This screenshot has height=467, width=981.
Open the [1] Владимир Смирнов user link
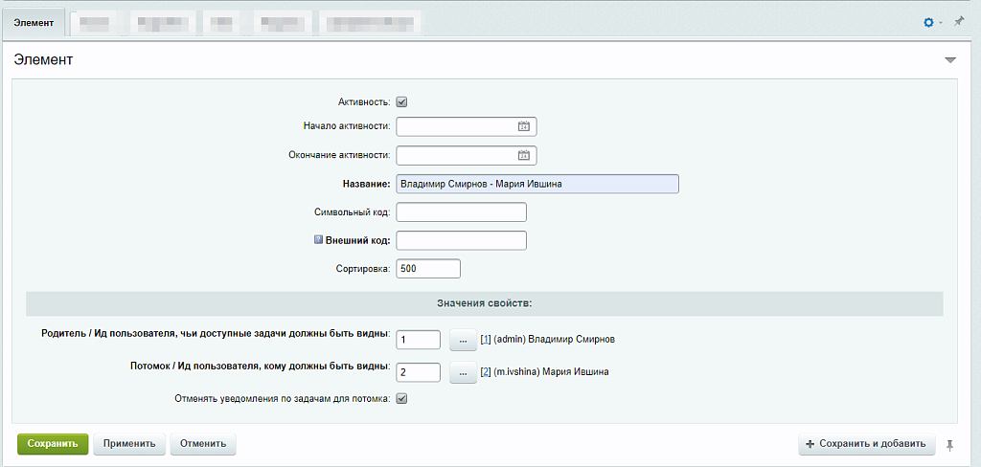click(486, 340)
